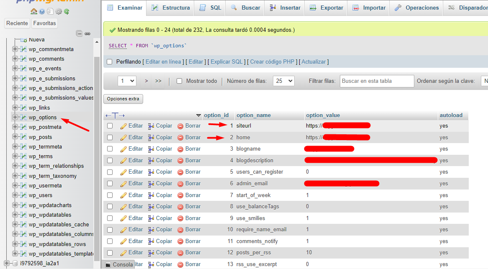Viewport: 488px width, 269px height.
Task: Click table icon next to wp_wpdatacharts
Action: click(x=23, y=205)
